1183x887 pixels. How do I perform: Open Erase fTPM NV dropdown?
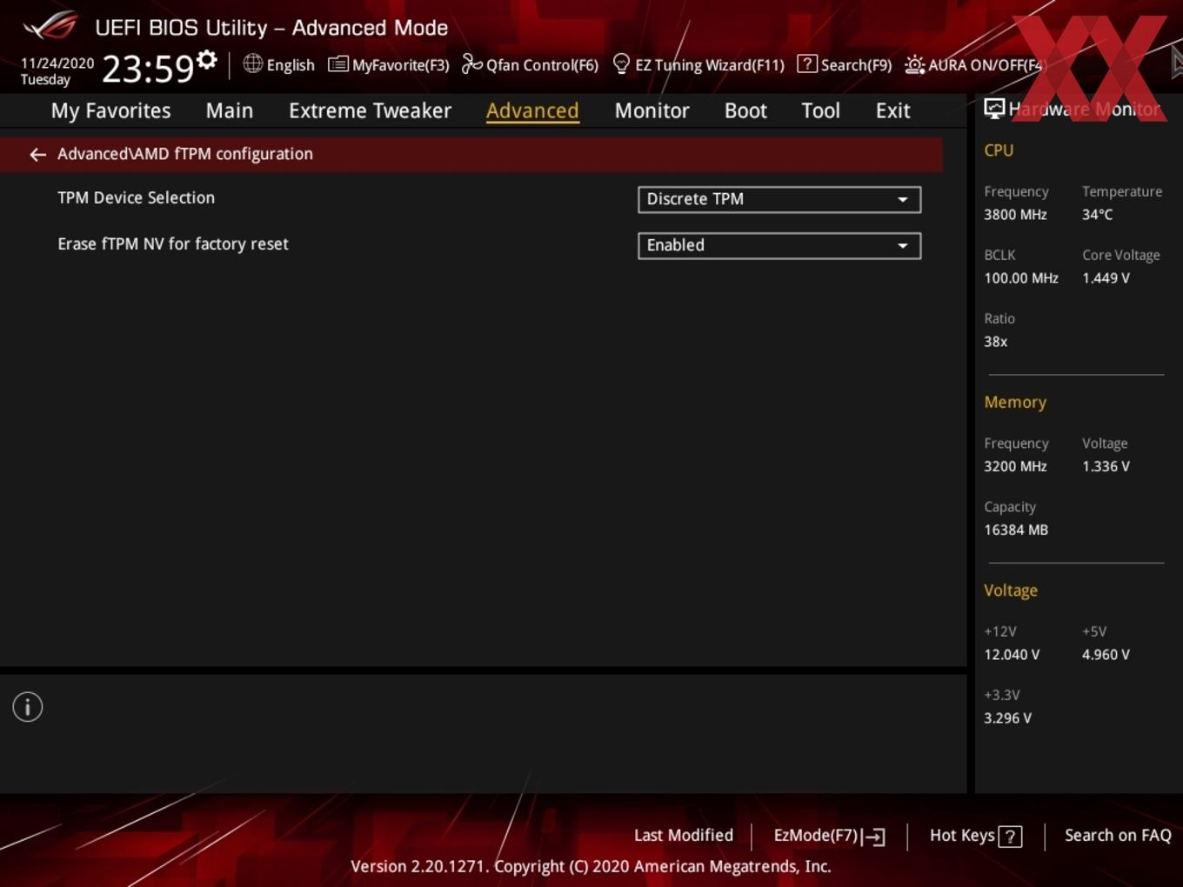779,245
